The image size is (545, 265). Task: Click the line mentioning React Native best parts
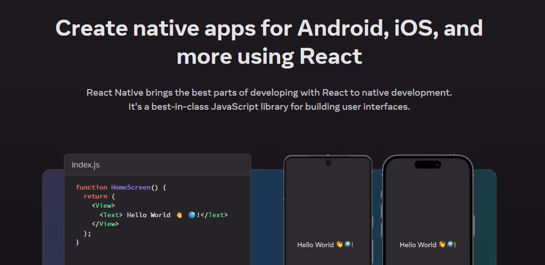coord(269,92)
